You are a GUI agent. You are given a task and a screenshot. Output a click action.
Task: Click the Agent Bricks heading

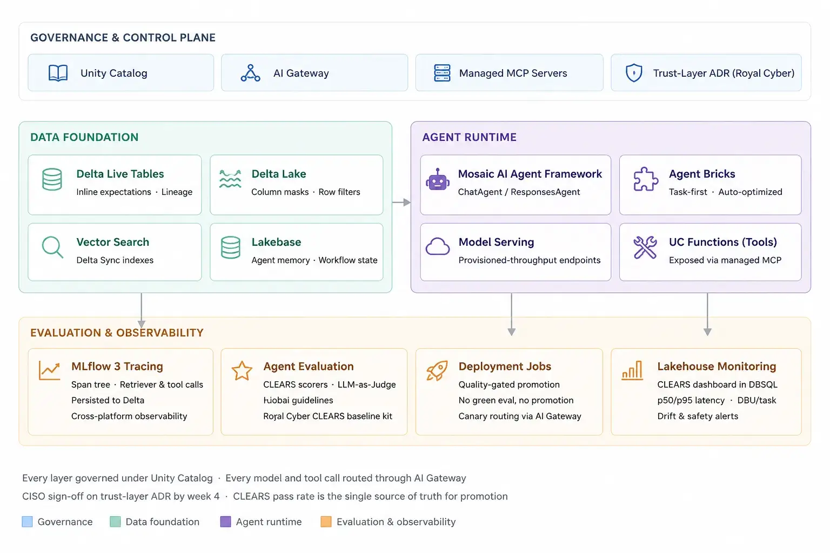coord(702,174)
